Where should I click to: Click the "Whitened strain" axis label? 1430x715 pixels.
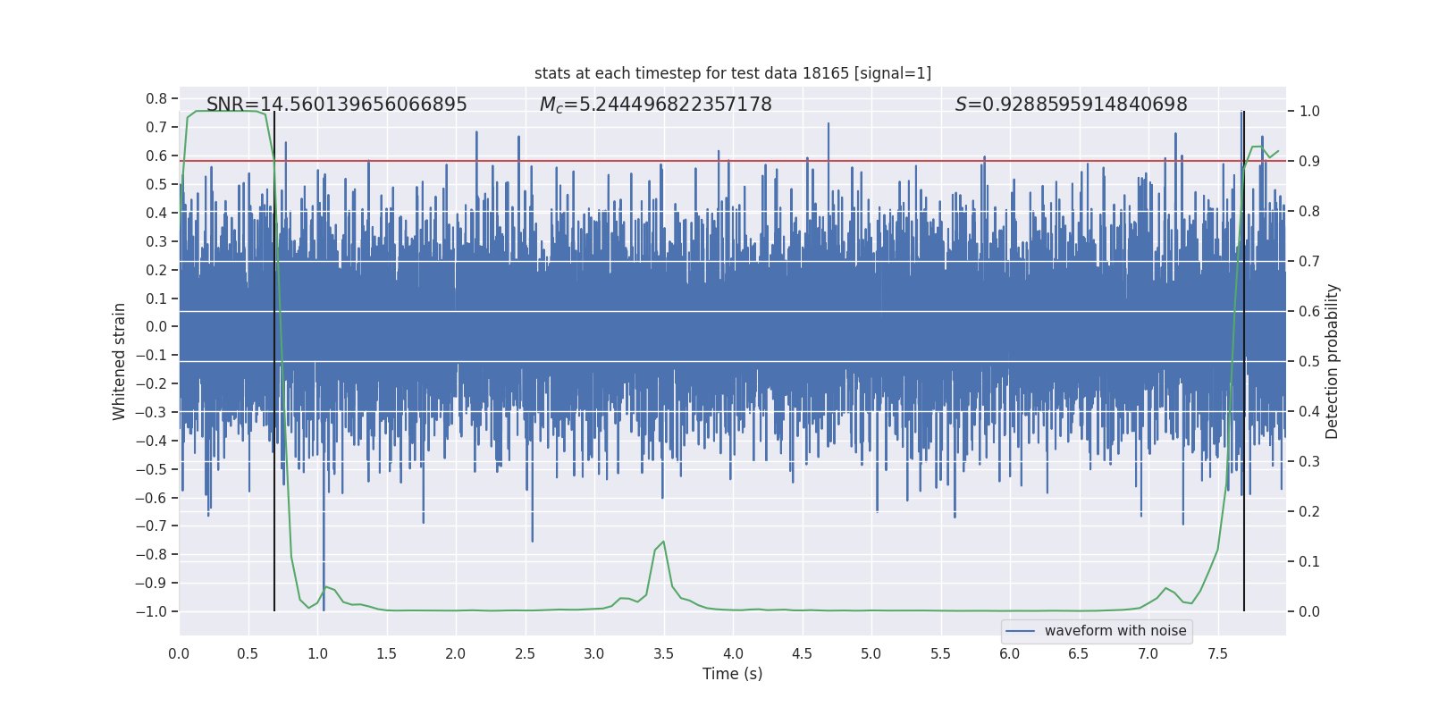click(119, 361)
